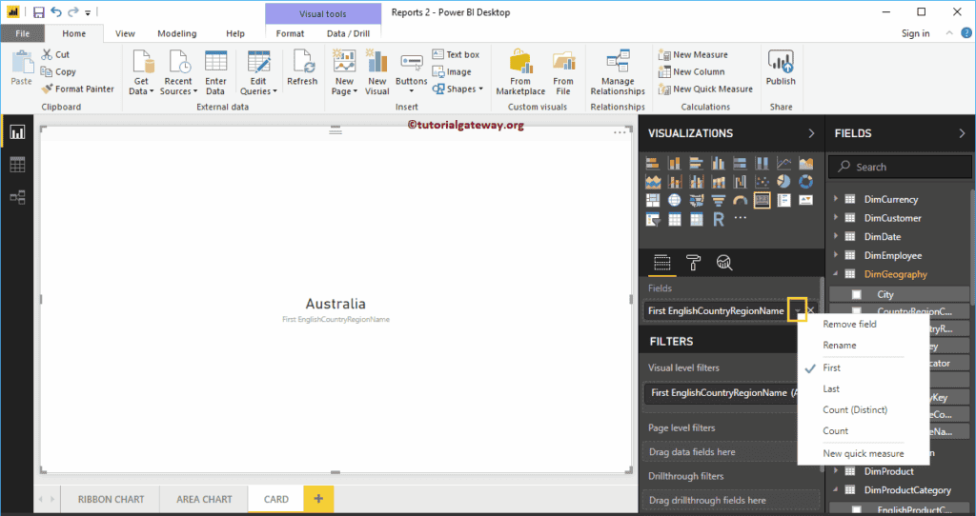Select the Area chart visualization icon
Screen dimensions: 976x516
[x=806, y=164]
